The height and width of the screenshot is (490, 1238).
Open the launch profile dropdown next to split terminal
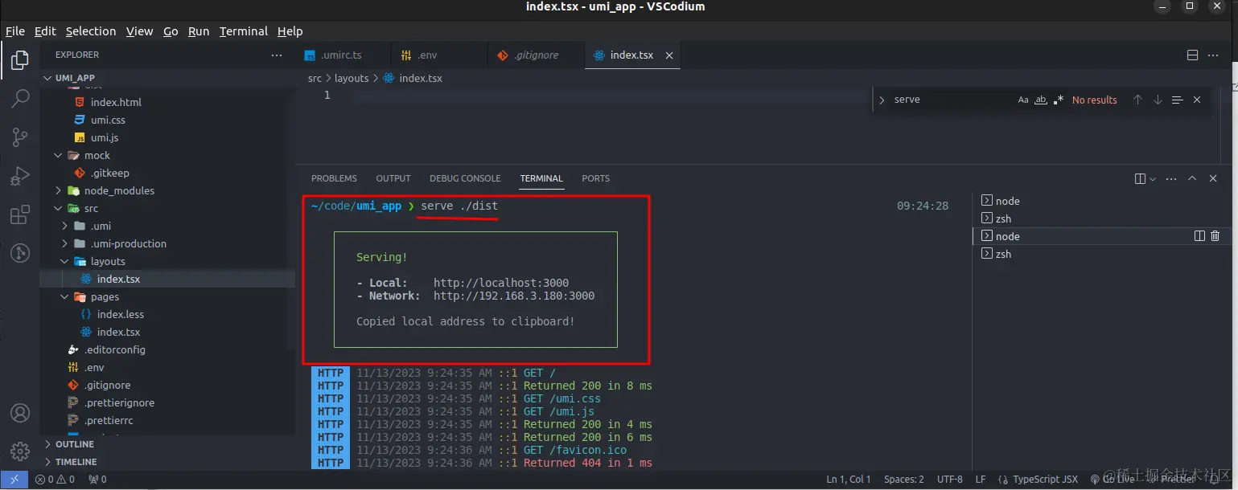[1153, 178]
